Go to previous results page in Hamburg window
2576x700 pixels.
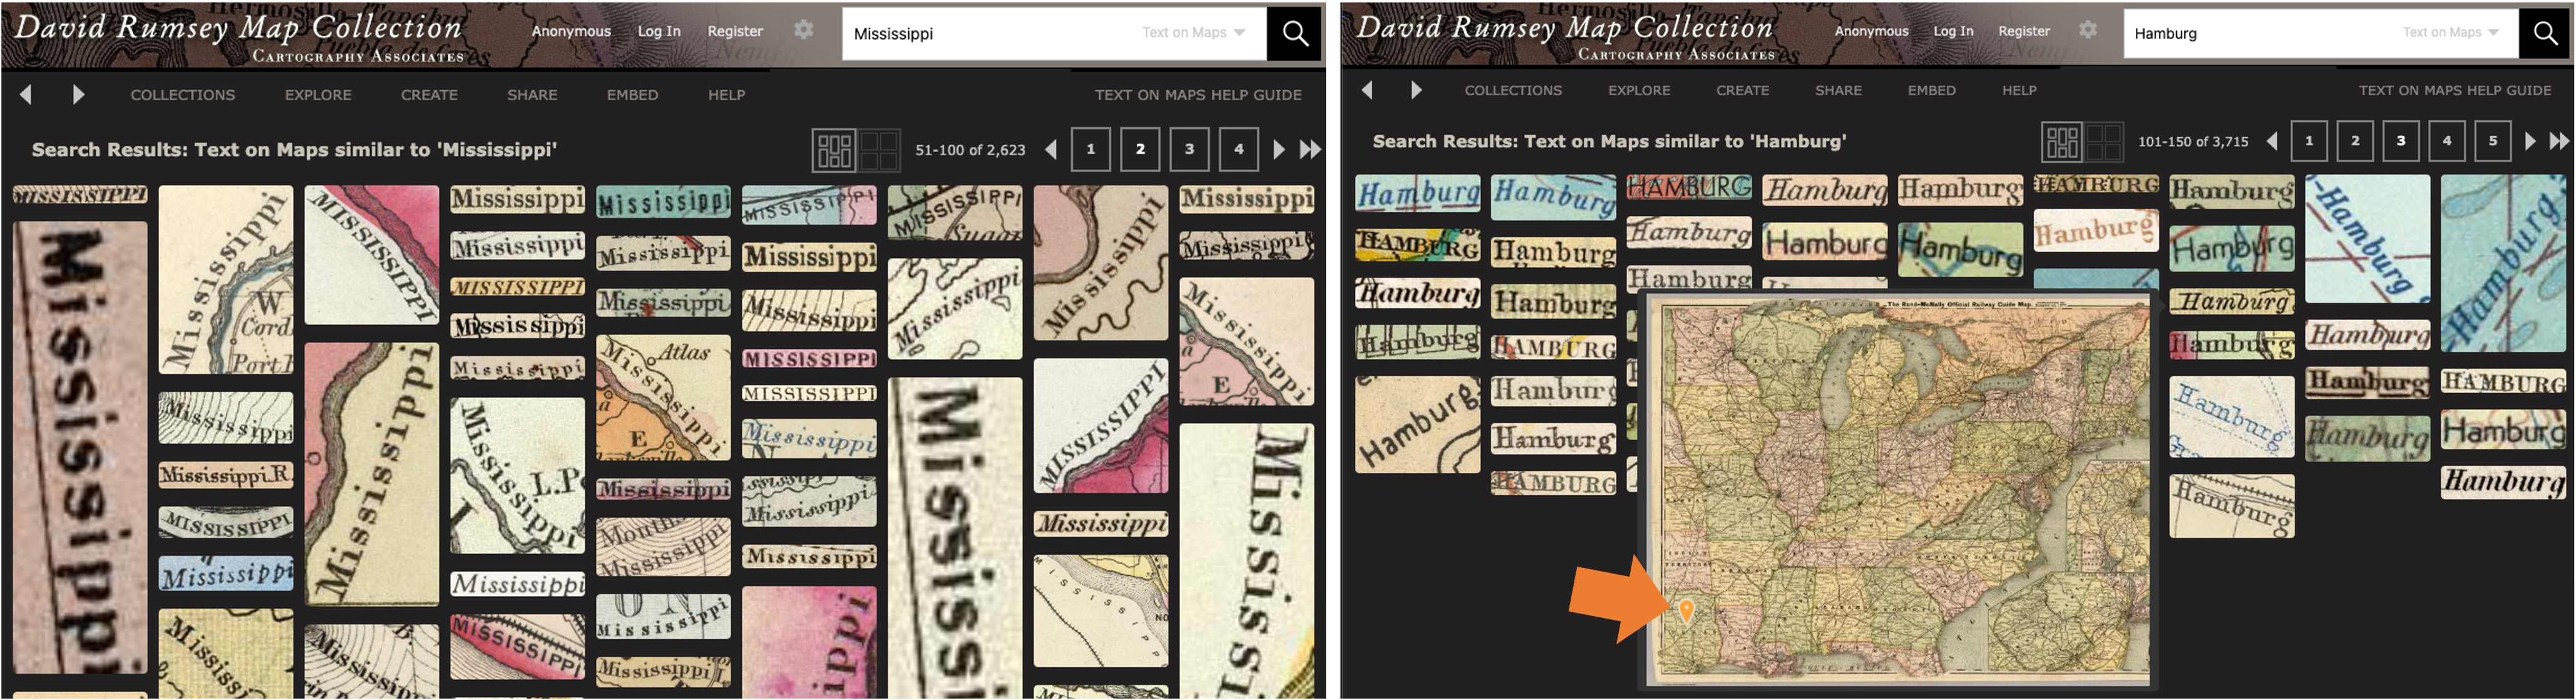[2272, 141]
